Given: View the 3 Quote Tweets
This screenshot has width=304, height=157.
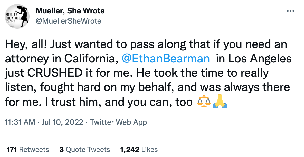Looking at the screenshot, I should click(84, 149).
